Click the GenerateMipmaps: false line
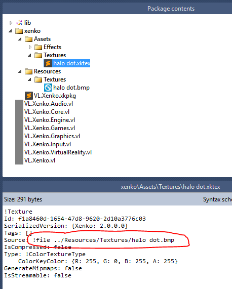232x289 pixels. coord(43,268)
